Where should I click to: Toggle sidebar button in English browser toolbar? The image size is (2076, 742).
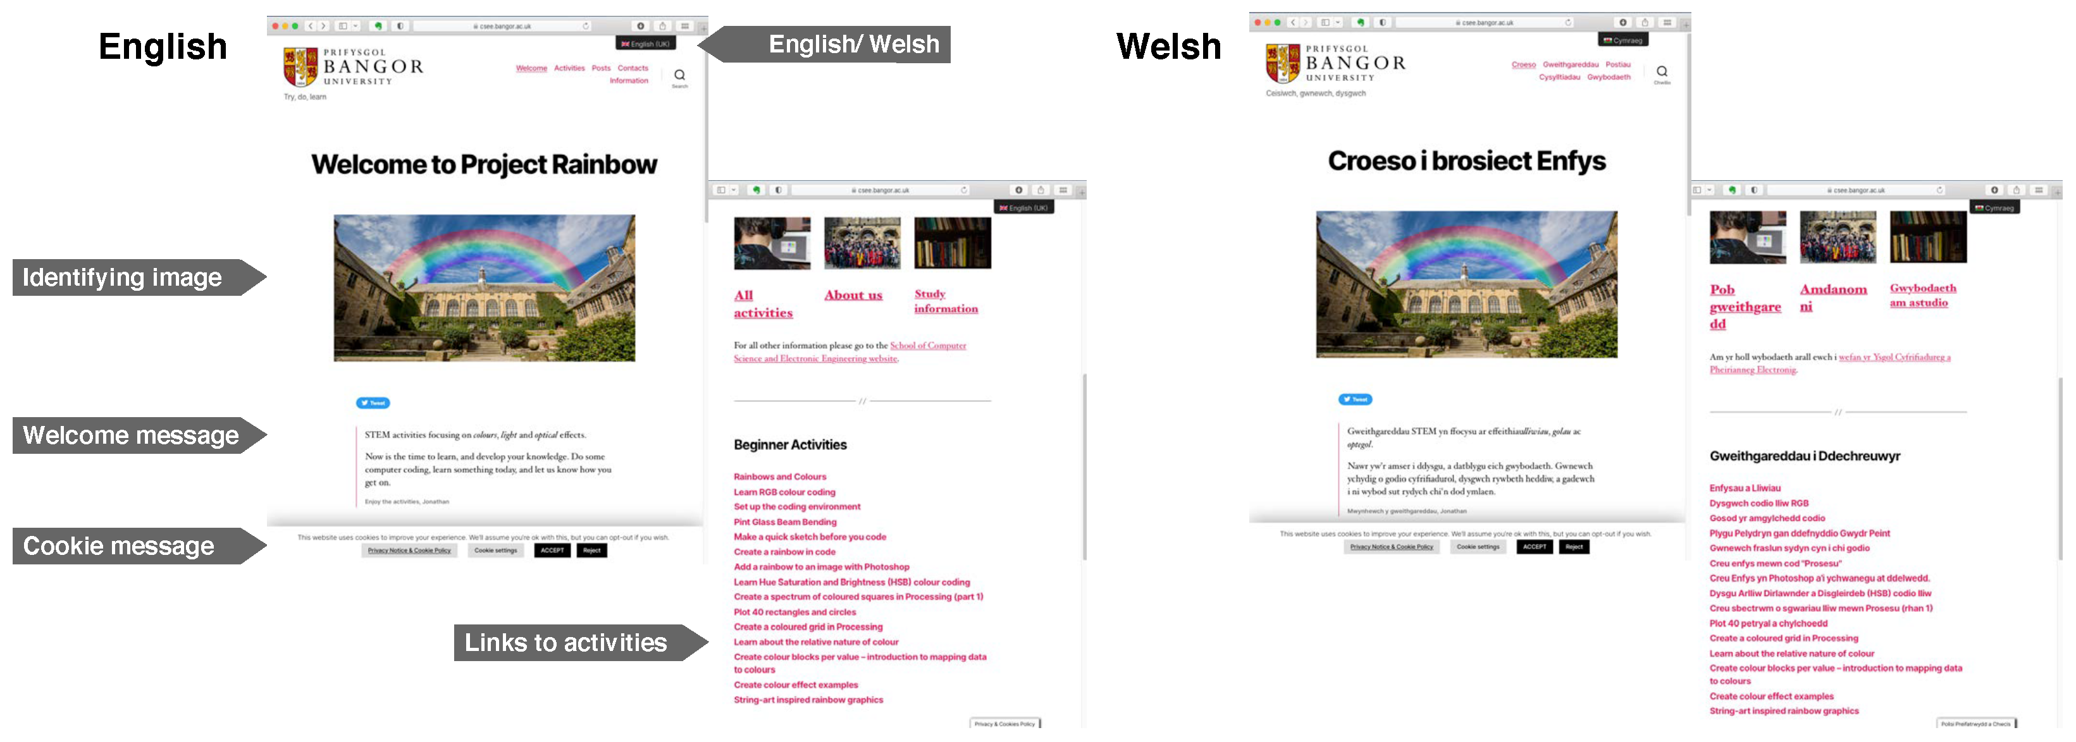342,26
